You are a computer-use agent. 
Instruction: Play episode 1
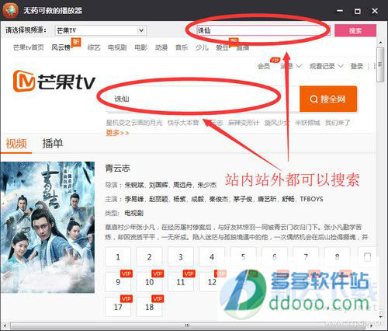[118, 256]
